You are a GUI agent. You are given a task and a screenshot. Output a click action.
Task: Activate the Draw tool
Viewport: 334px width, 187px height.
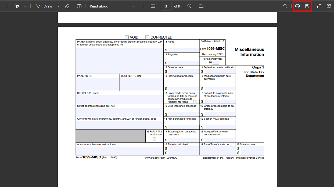point(44,6)
